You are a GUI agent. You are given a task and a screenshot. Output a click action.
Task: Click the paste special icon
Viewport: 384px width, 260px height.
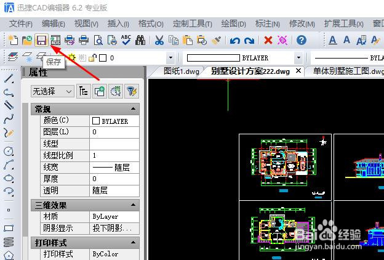202,40
